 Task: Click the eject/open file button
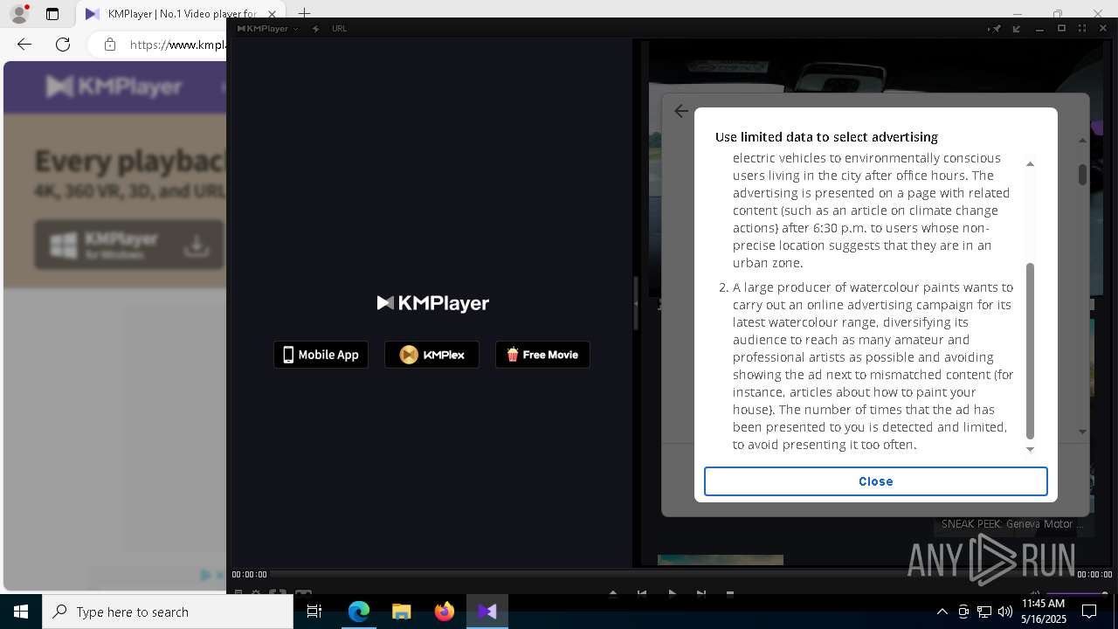coord(612,593)
